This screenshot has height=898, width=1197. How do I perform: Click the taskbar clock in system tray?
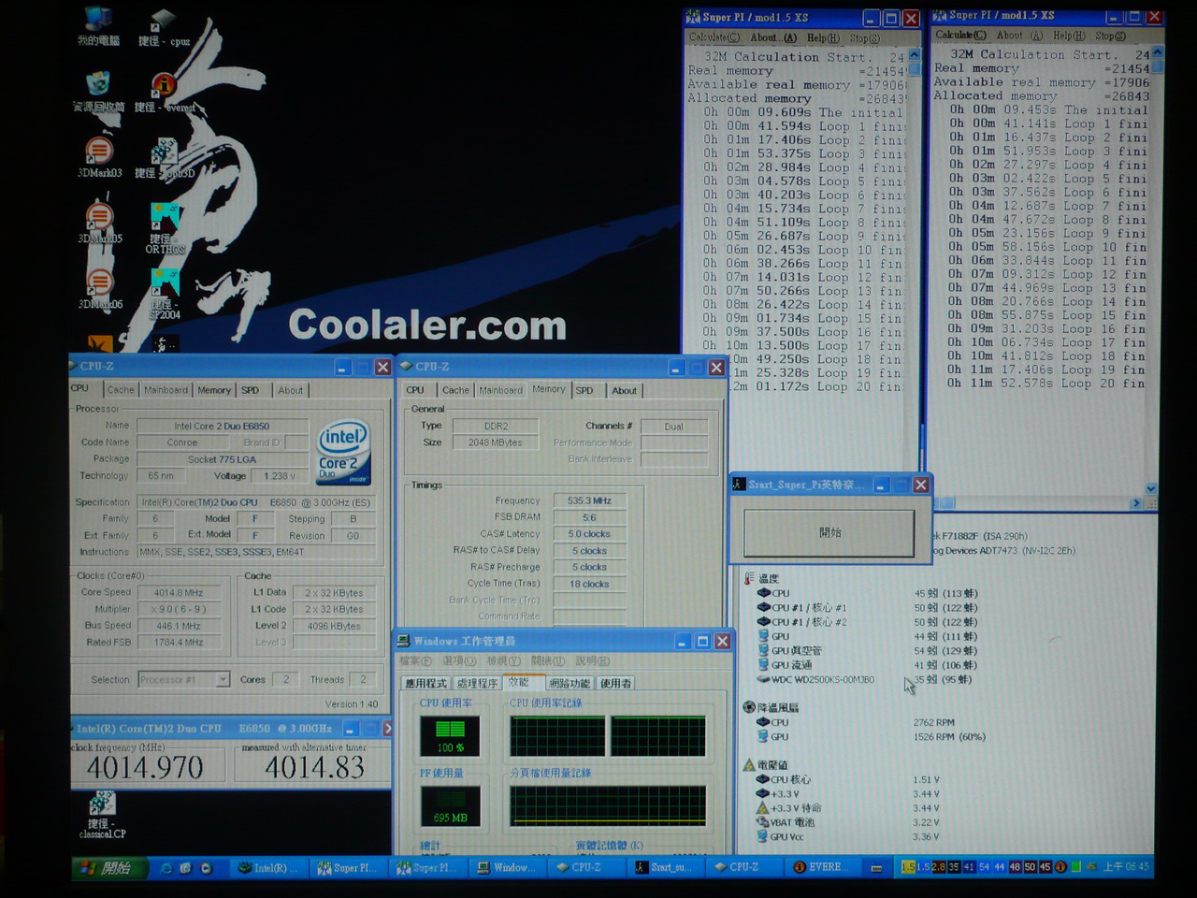pos(1125,867)
